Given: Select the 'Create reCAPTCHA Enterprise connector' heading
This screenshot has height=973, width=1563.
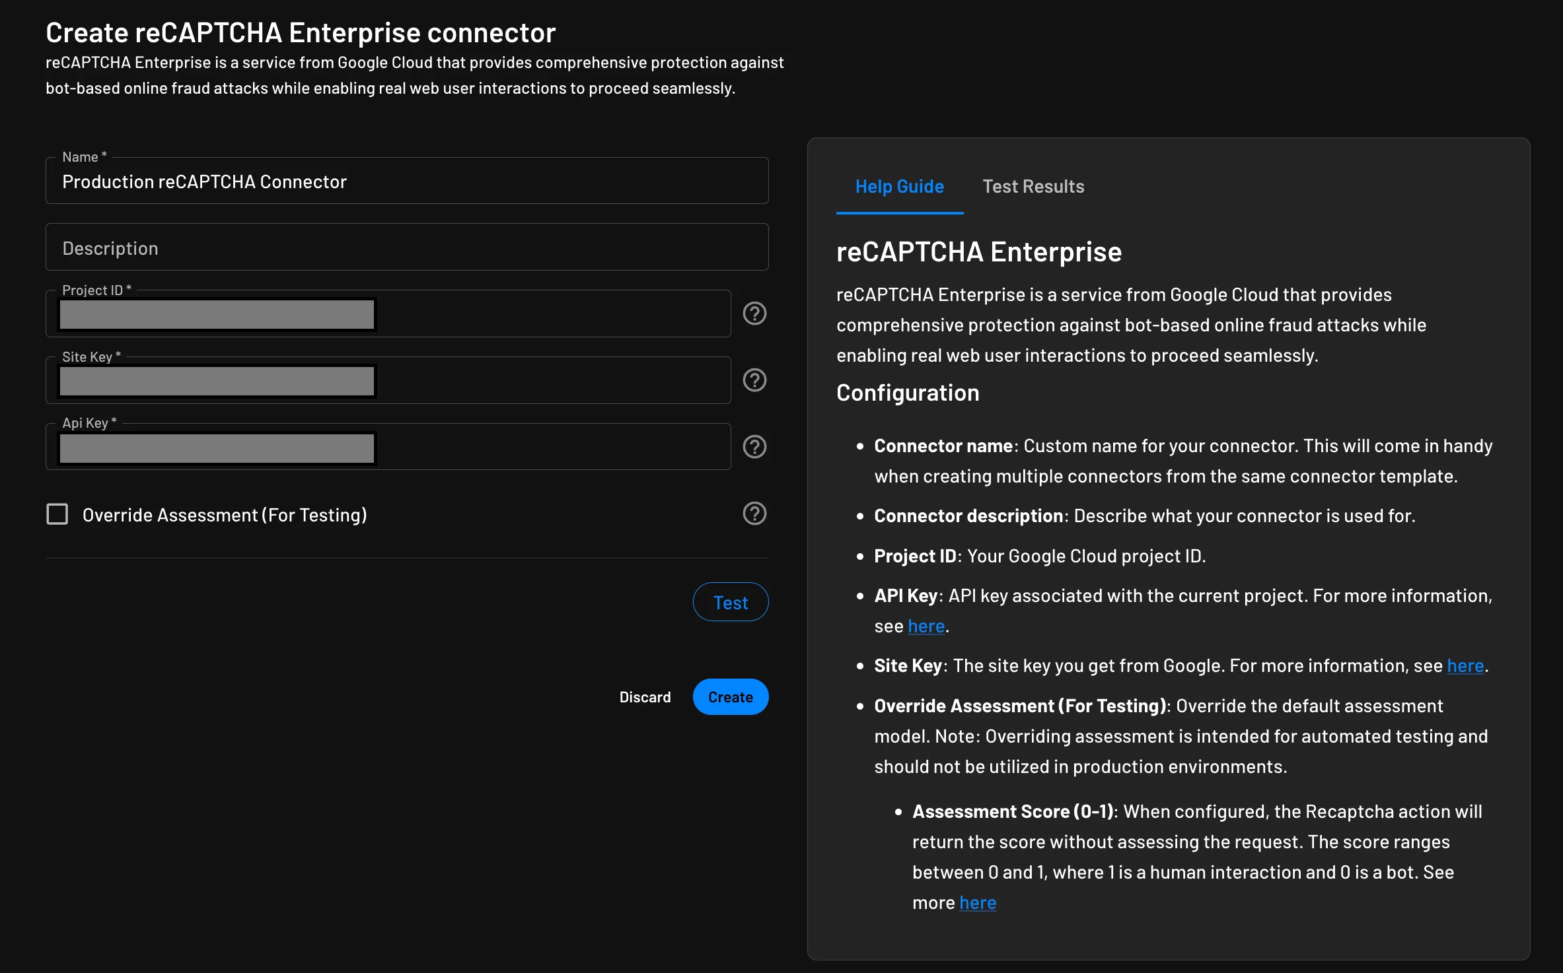Looking at the screenshot, I should click(x=301, y=33).
